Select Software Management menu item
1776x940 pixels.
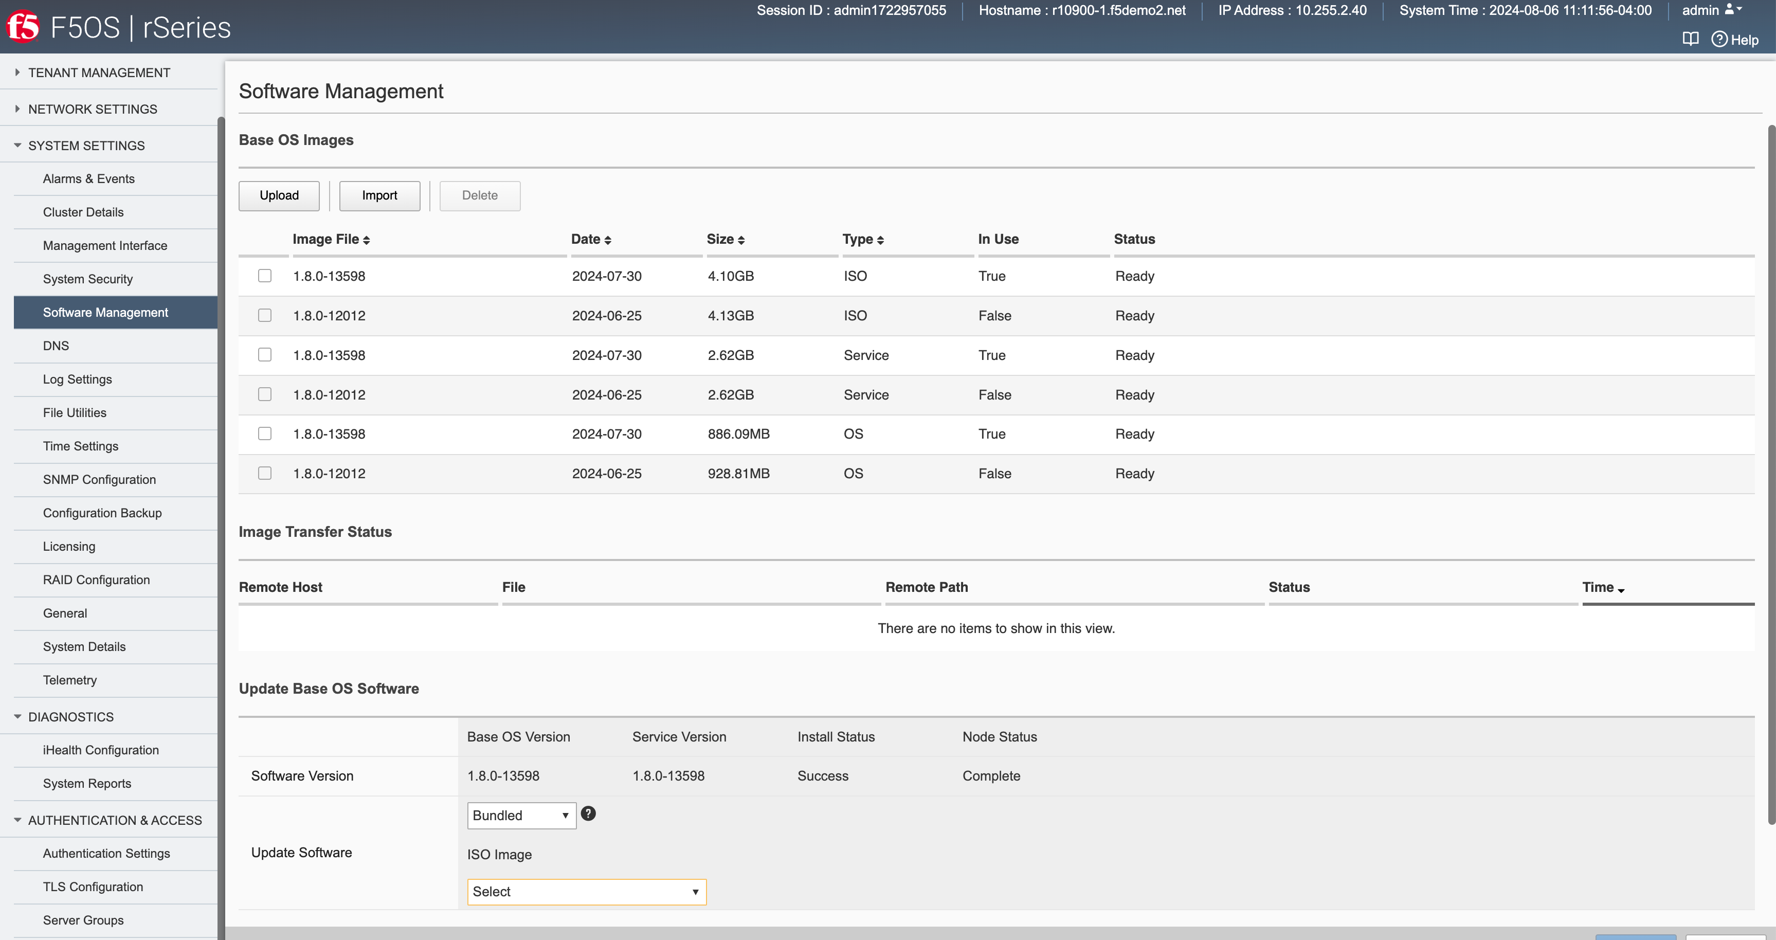(x=116, y=313)
